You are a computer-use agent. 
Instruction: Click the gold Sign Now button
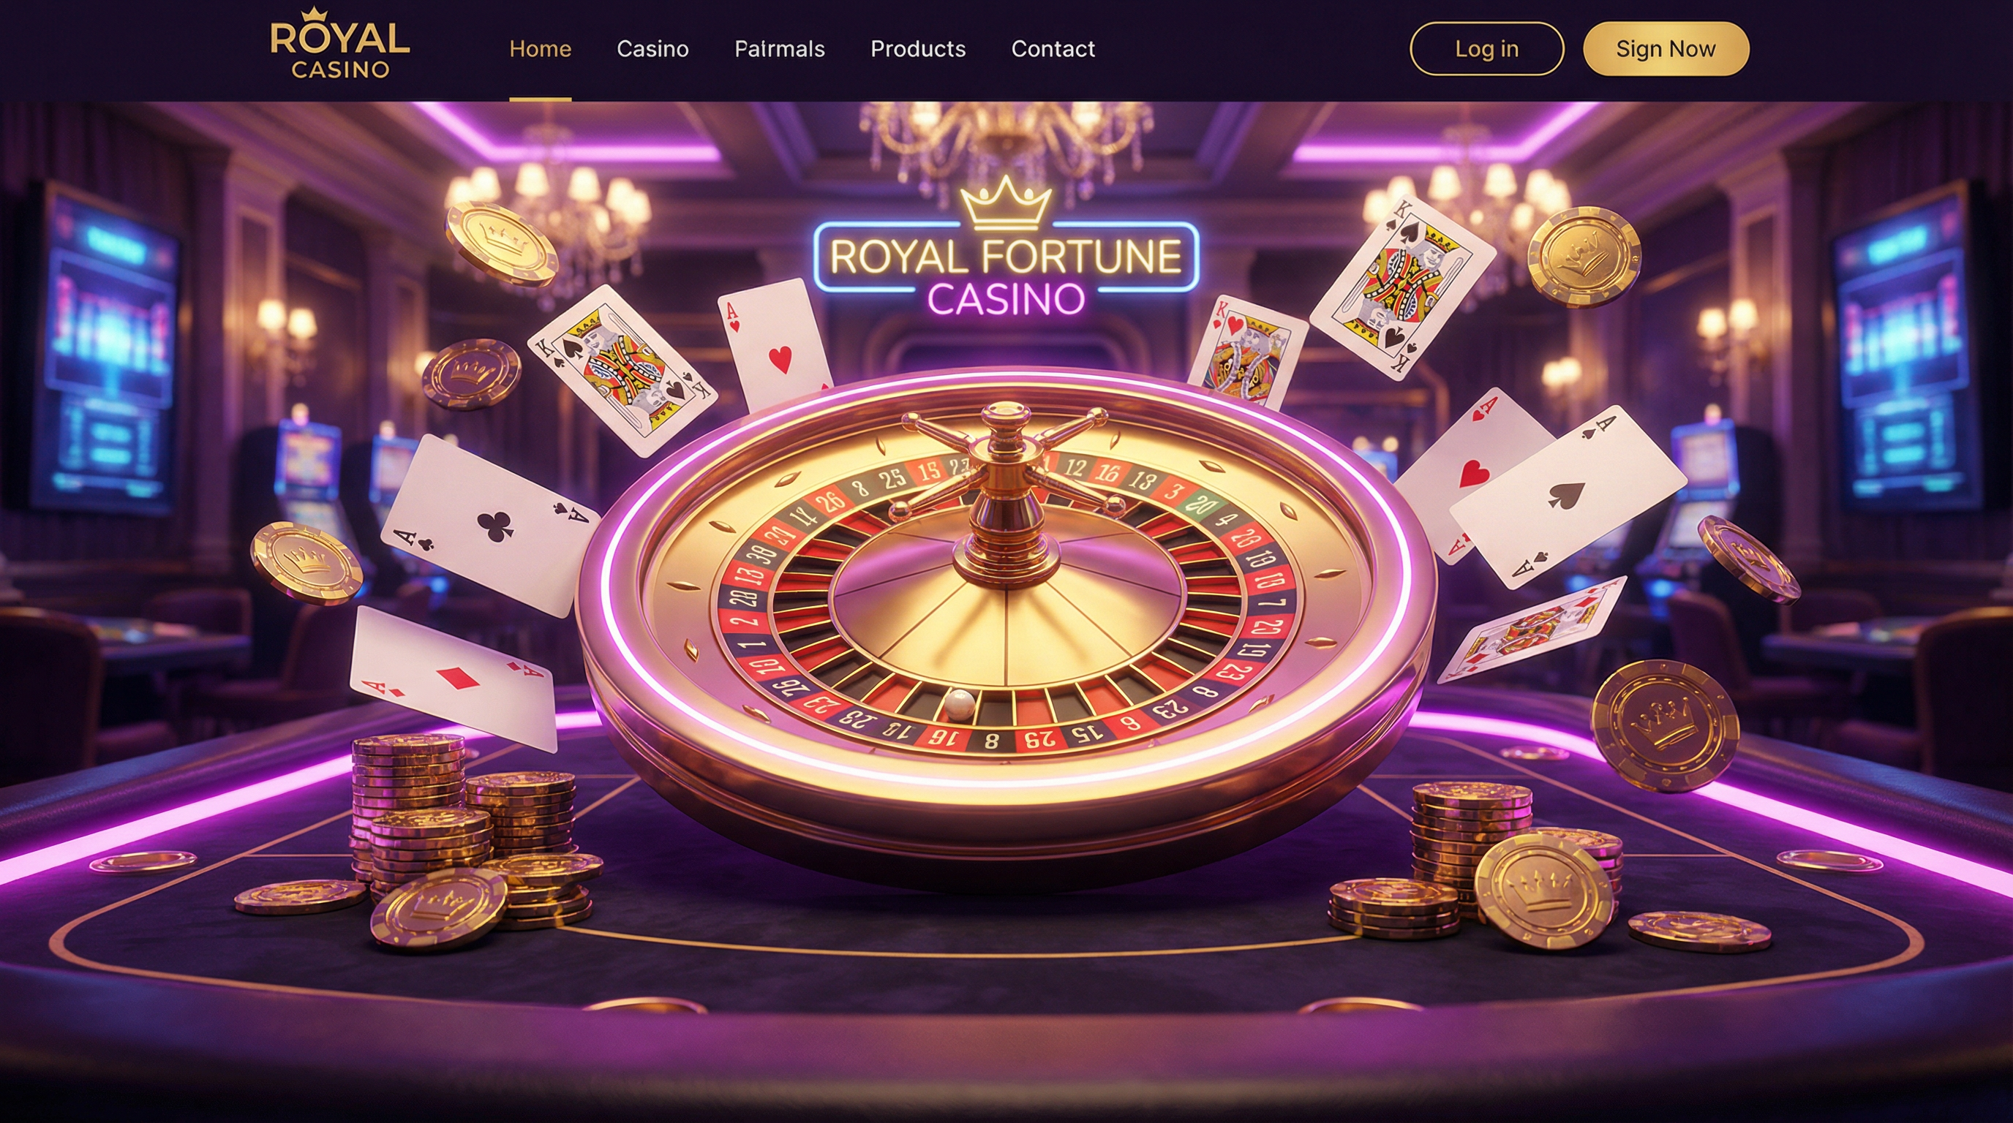[1666, 48]
